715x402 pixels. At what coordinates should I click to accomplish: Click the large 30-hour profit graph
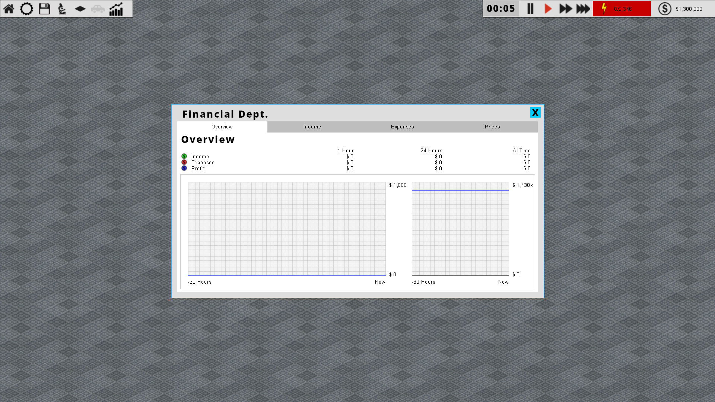click(287, 229)
